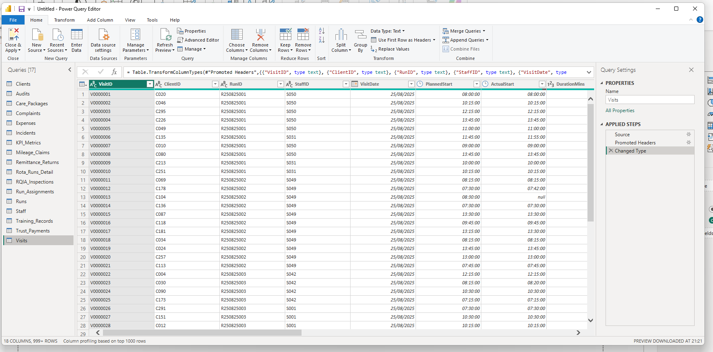Viewport: 713px width, 352px height.
Task: Click the table corner menu icon
Action: click(x=83, y=84)
